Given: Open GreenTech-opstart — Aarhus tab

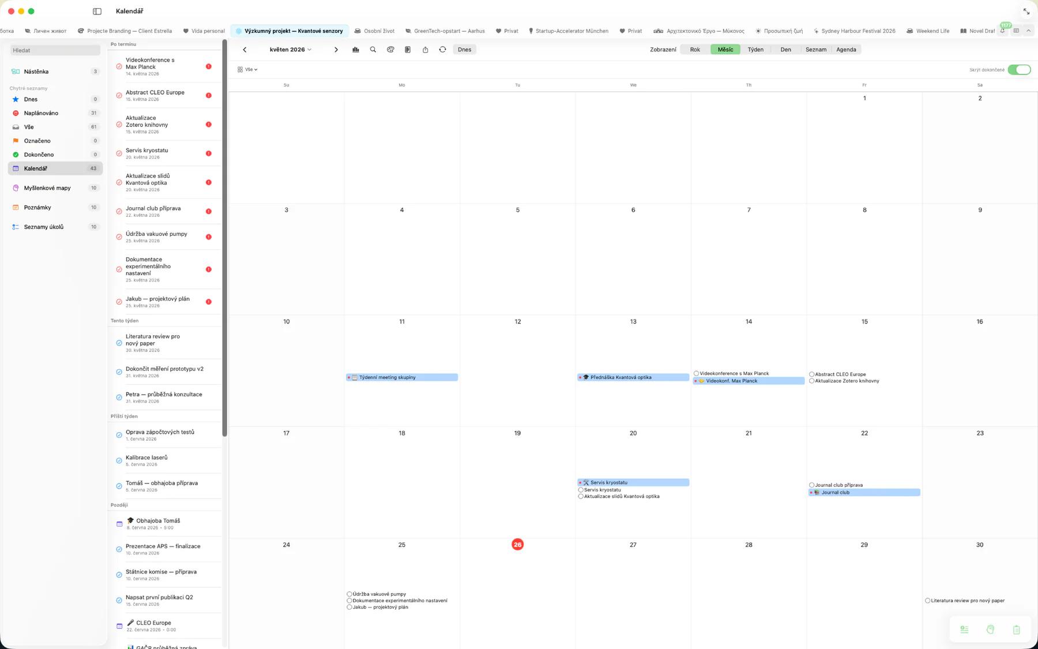Looking at the screenshot, I should (445, 31).
